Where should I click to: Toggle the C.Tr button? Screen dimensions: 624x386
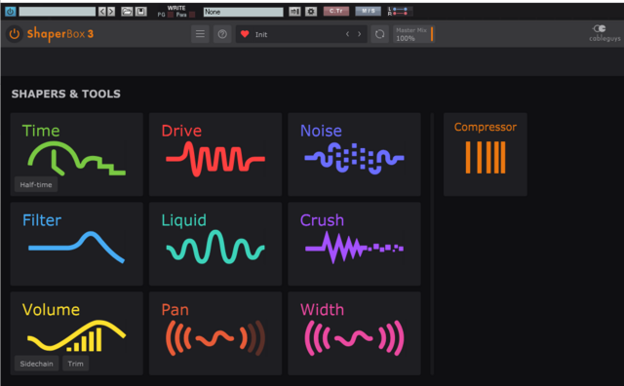point(336,11)
